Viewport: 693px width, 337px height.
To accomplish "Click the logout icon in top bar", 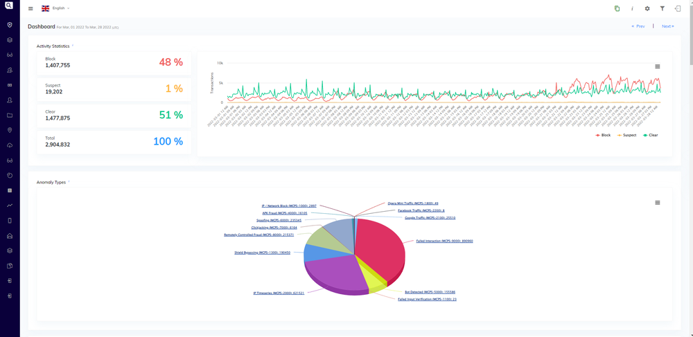I will [678, 8].
